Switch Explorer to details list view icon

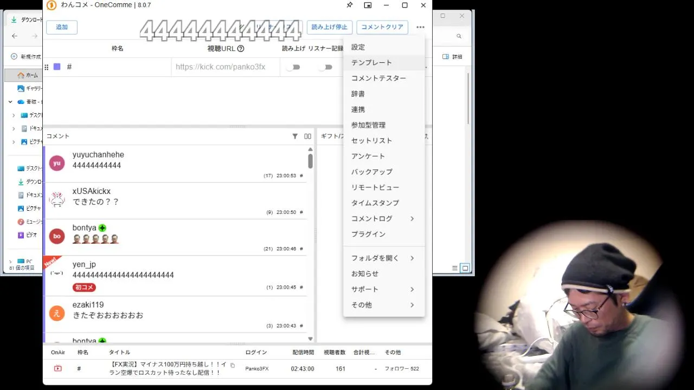[x=455, y=268]
